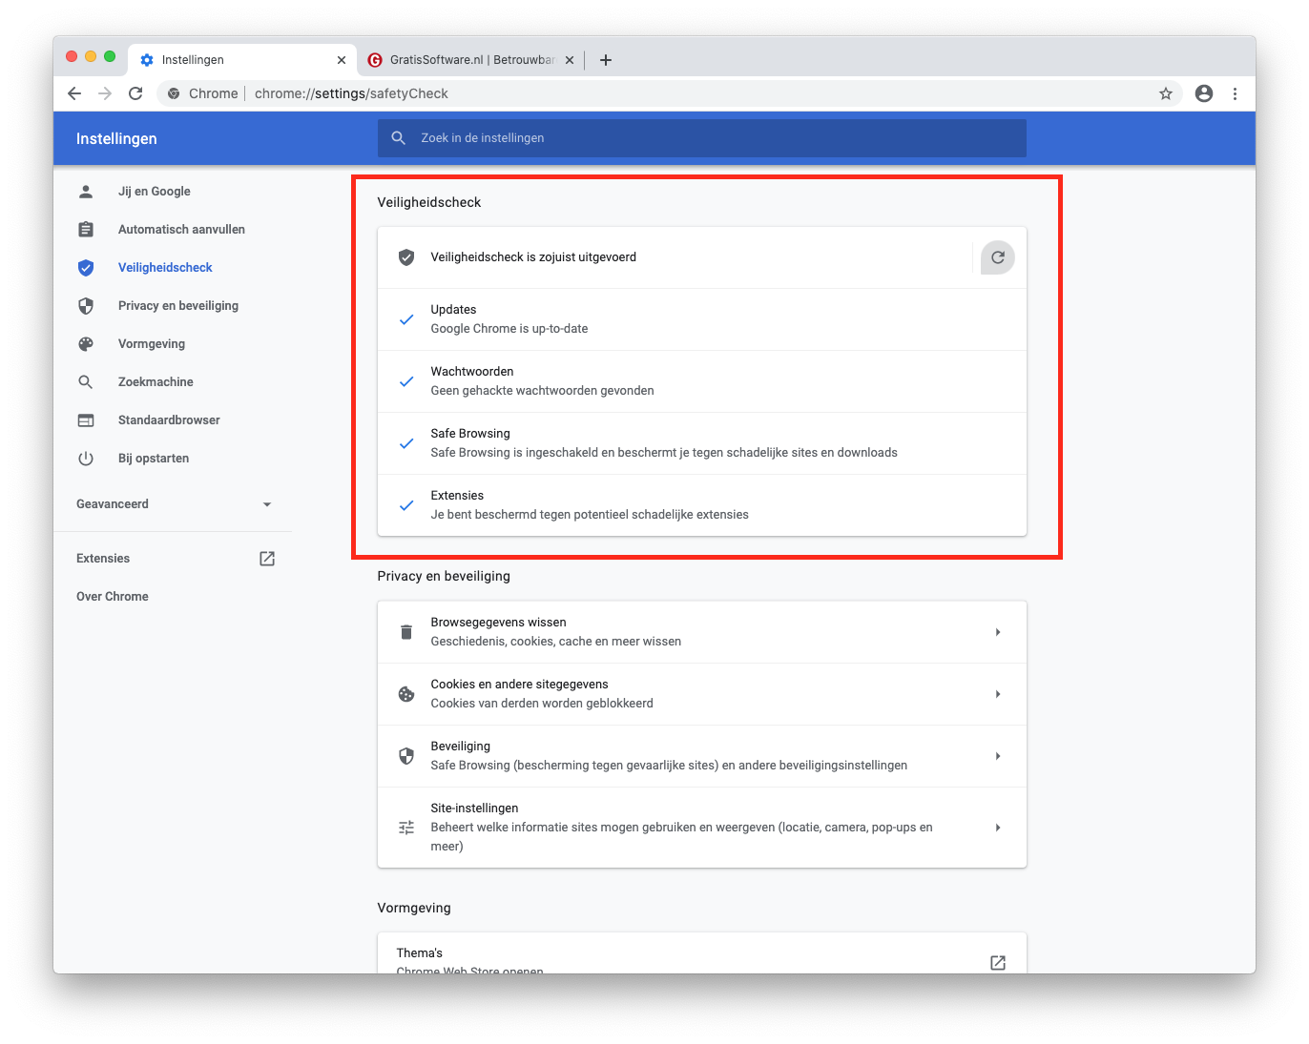Open Chrome Web Store external link icon
The image size is (1309, 1044).
tap(997, 962)
